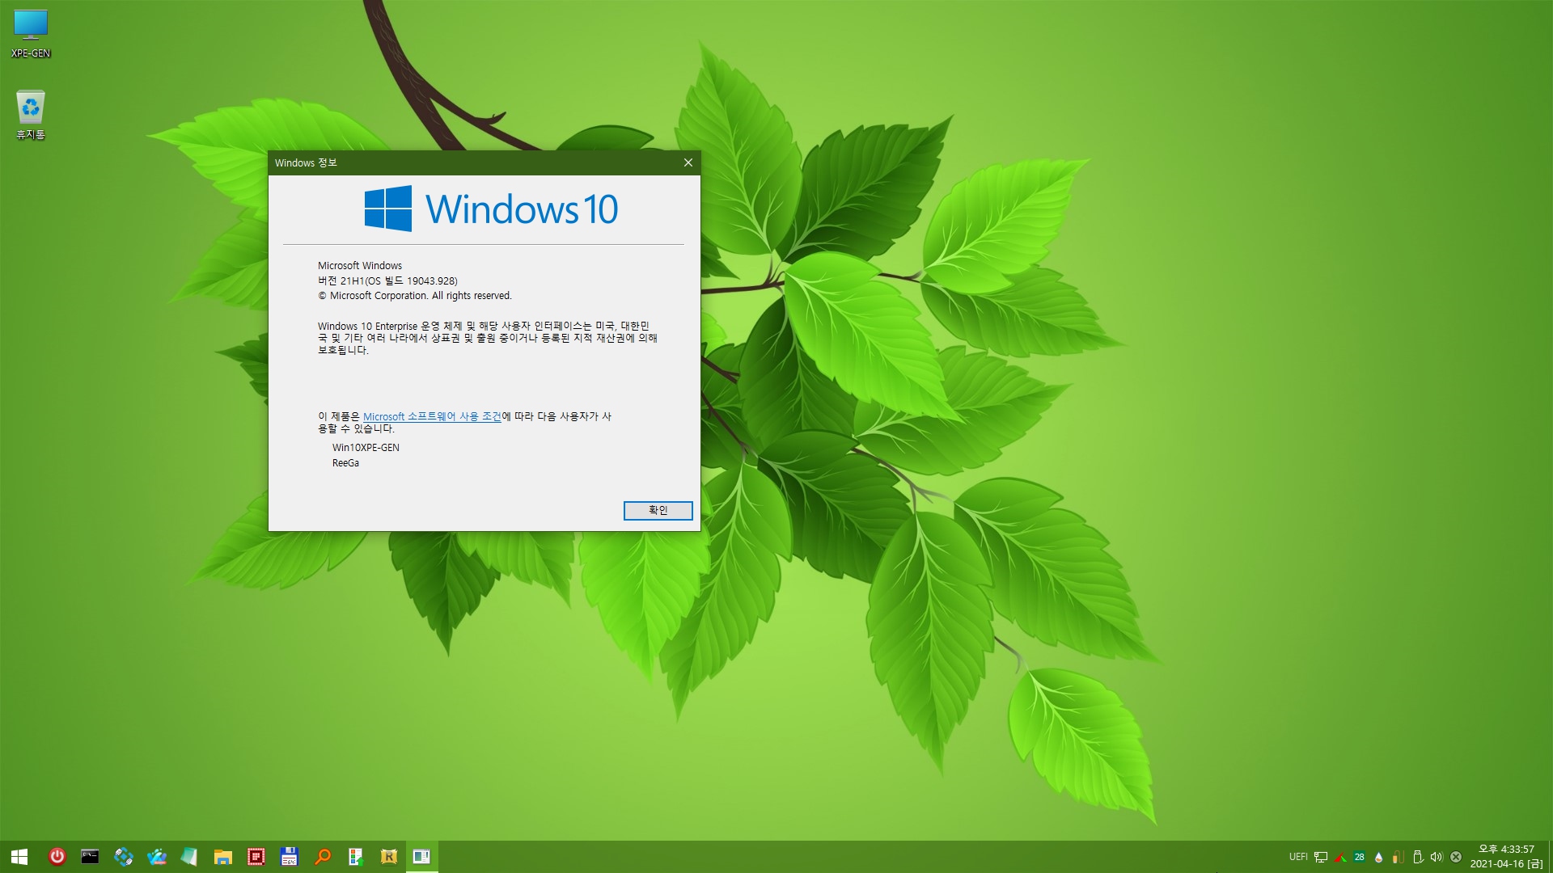Viewport: 1553px width, 873px height.
Task: Open the blue floppy disk 64 icon
Action: point(290,857)
